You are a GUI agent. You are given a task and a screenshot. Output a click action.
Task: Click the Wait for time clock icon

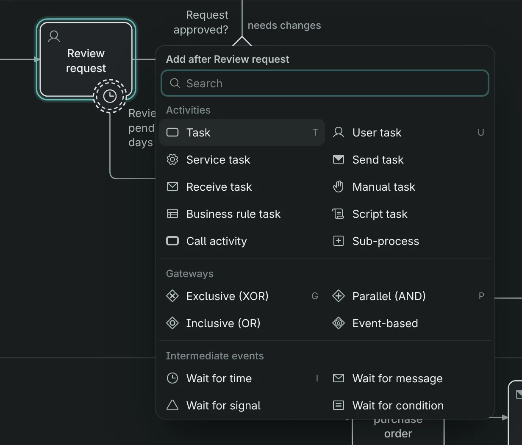[172, 378]
